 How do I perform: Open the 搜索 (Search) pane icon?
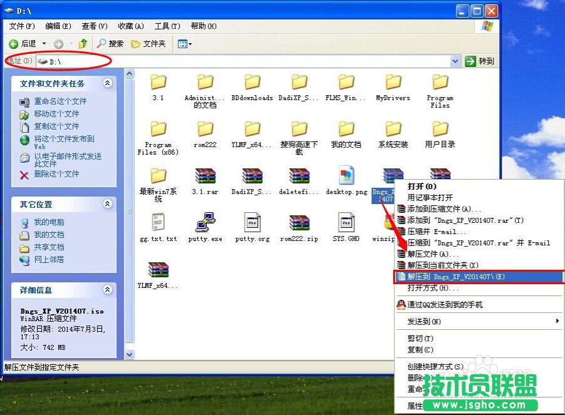coord(103,44)
